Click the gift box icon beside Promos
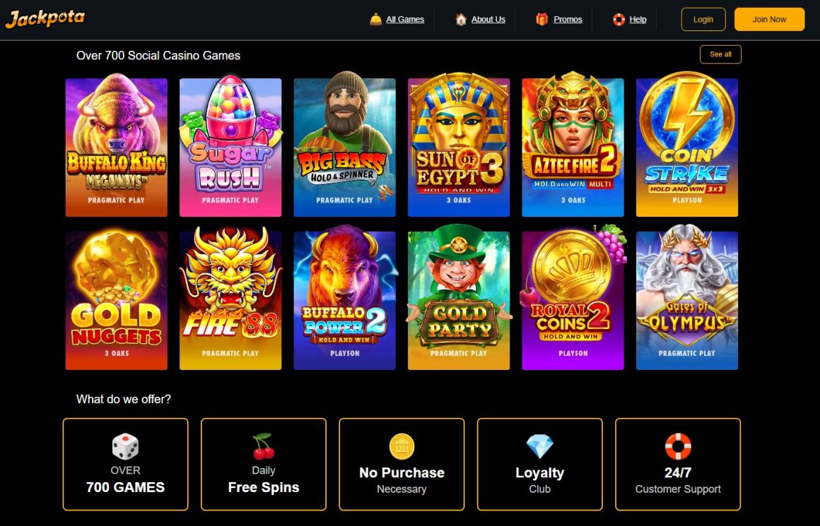This screenshot has width=820, height=526. (x=541, y=19)
